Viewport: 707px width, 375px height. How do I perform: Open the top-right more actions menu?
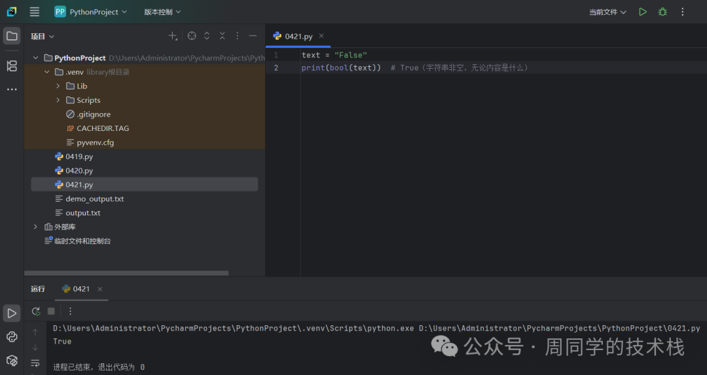[682, 12]
